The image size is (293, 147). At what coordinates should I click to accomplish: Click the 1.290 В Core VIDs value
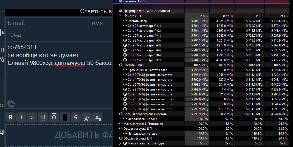coord(203,16)
